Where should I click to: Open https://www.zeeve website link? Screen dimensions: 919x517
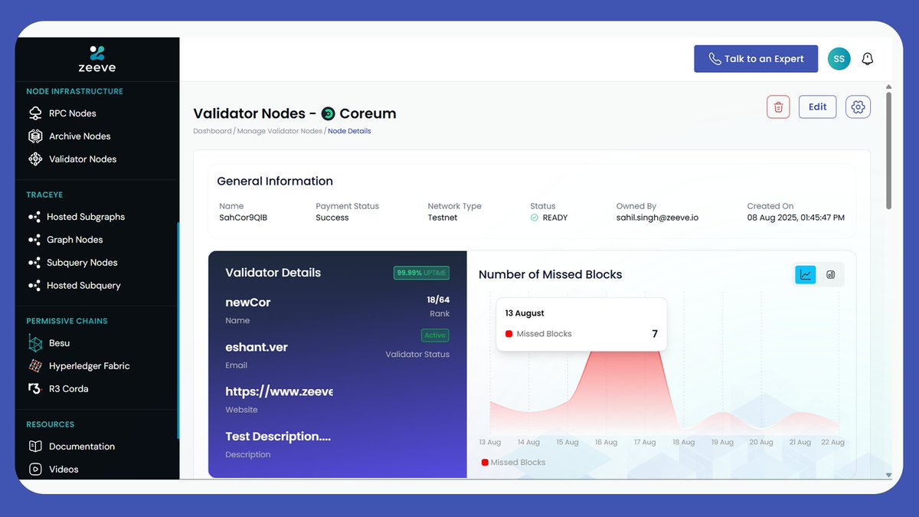(x=280, y=391)
